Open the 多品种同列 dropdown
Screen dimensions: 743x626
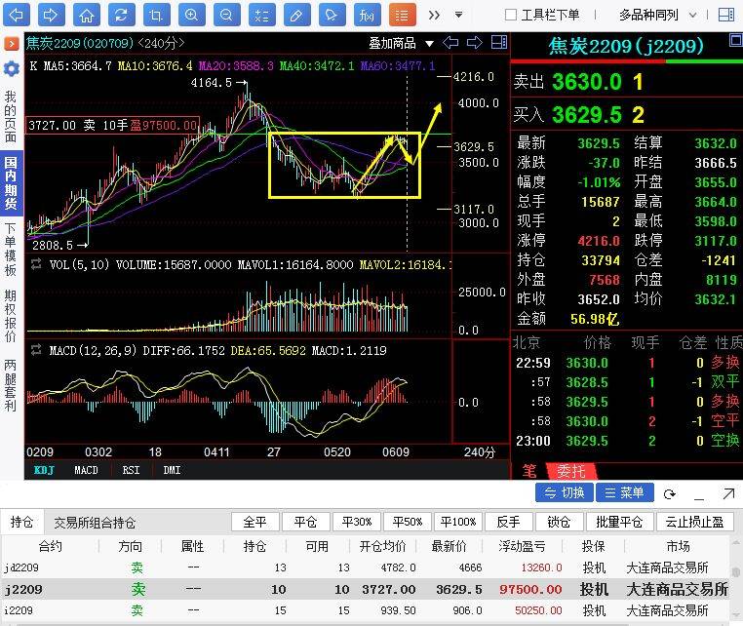point(661,15)
